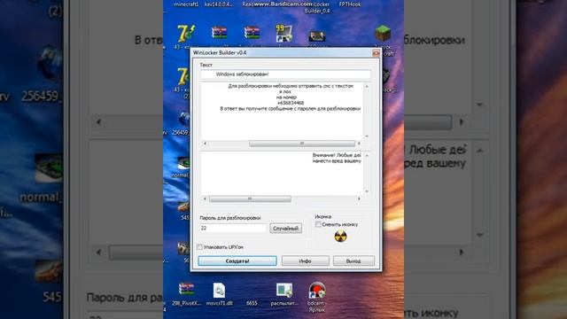Image resolution: width=567 pixels, height=319 pixels.
Task: Toggle the Упаковать UPX'ом checkbox
Action: tap(199, 247)
